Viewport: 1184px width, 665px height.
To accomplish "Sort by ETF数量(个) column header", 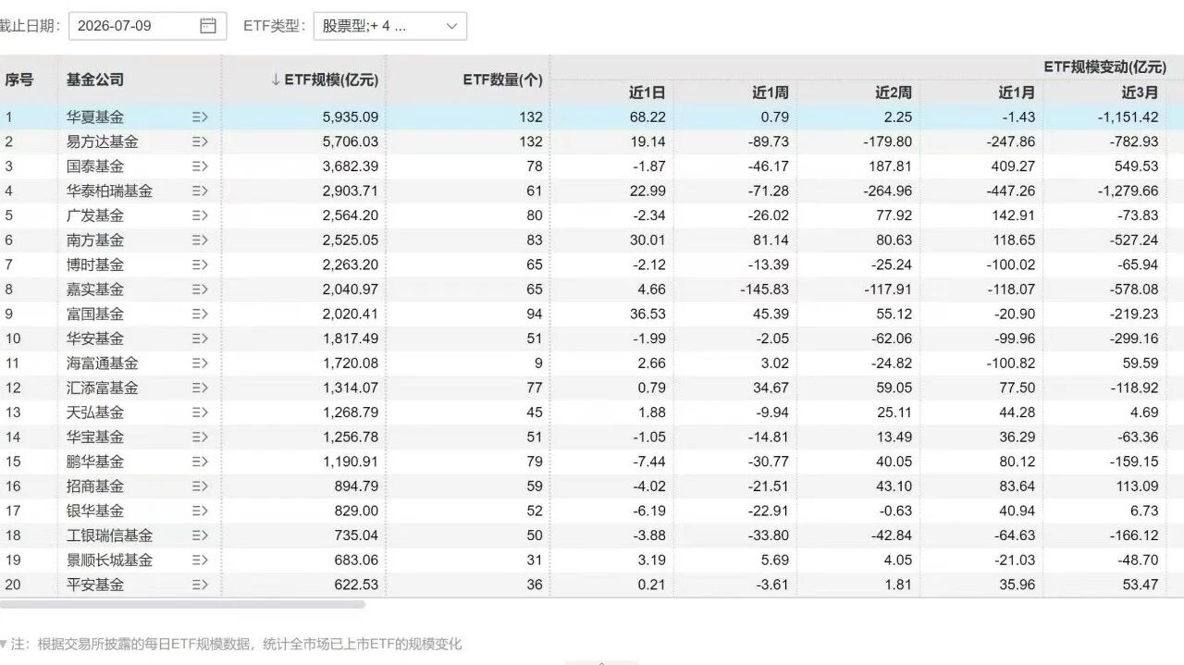I will (x=502, y=80).
